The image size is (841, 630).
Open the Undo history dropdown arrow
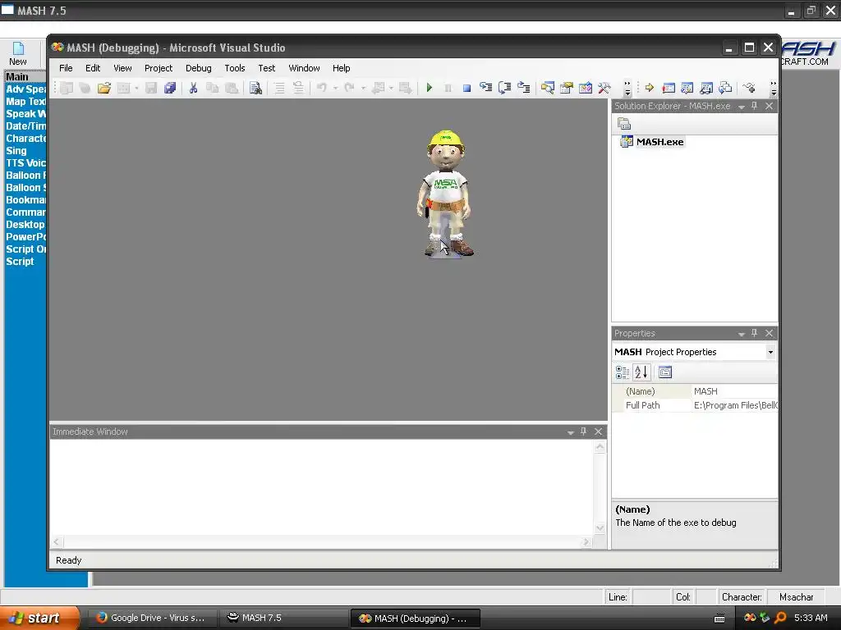click(x=335, y=89)
